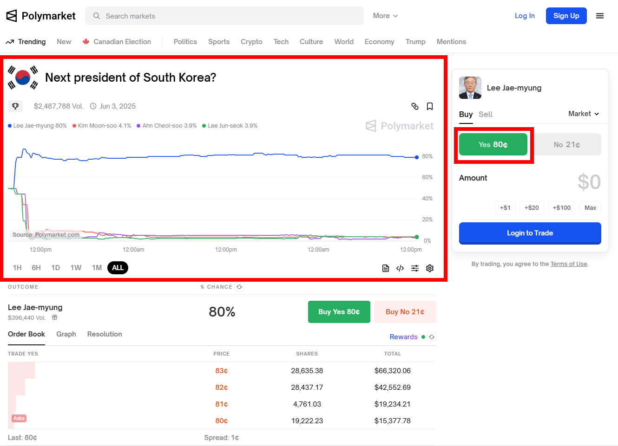Add +$1 to amount
Screen dimensions: 618x446
pyautogui.click(x=505, y=208)
